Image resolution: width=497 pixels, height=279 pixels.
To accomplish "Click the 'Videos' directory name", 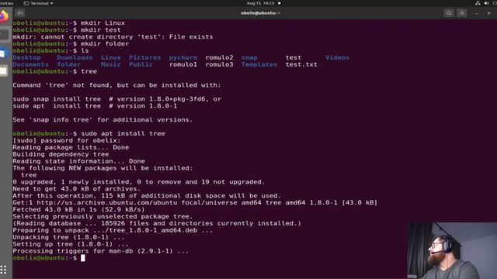I will (x=337, y=57).
